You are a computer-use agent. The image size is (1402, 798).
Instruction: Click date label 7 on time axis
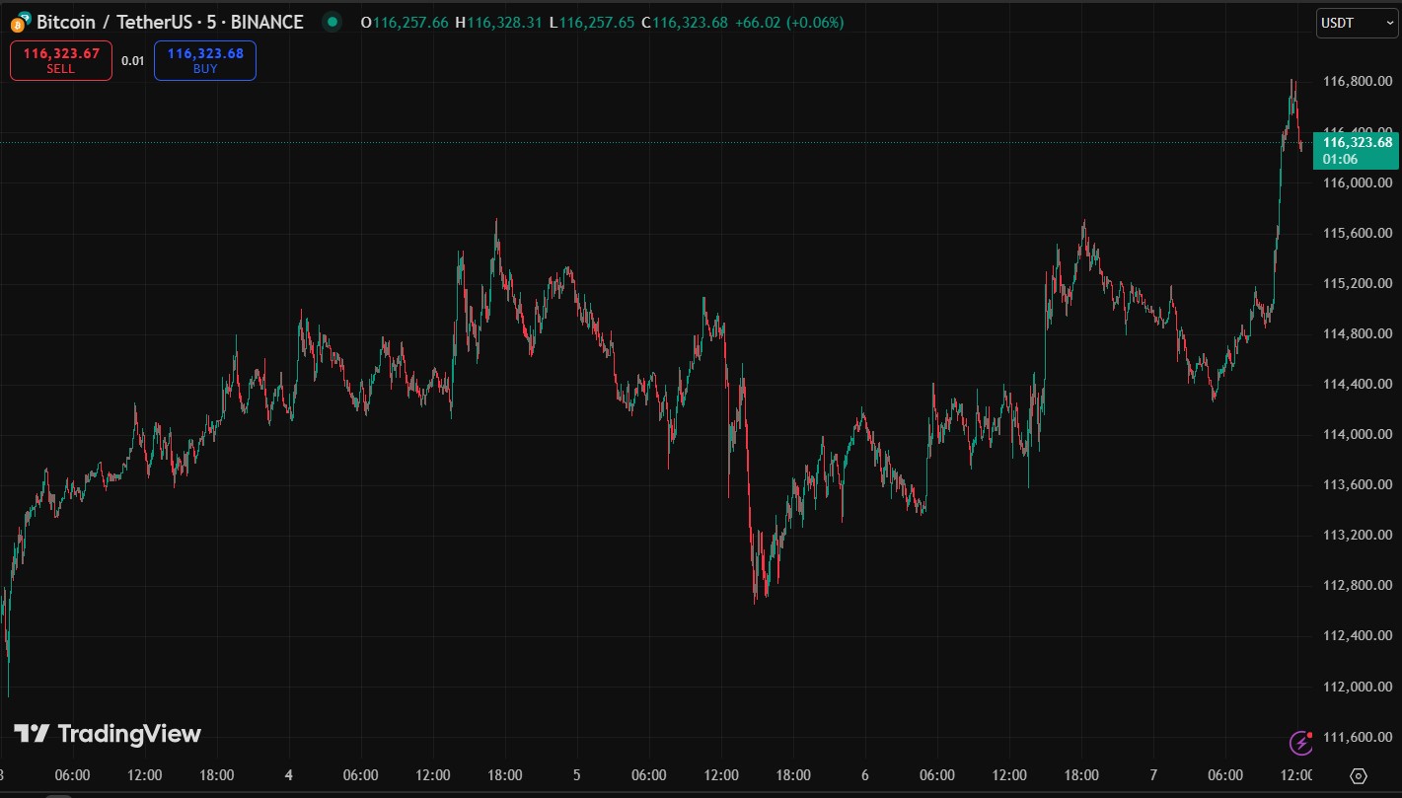coord(1152,775)
